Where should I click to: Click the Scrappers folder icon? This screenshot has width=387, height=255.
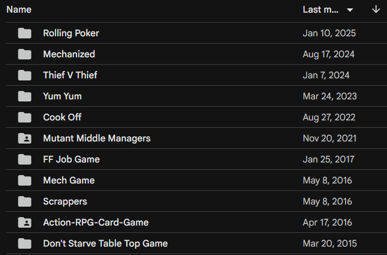coord(25,201)
